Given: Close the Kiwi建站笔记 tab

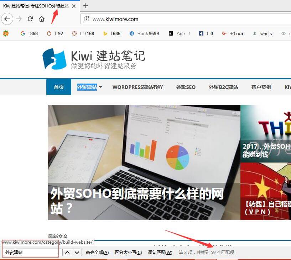Looking at the screenshot, I should point(74,6).
